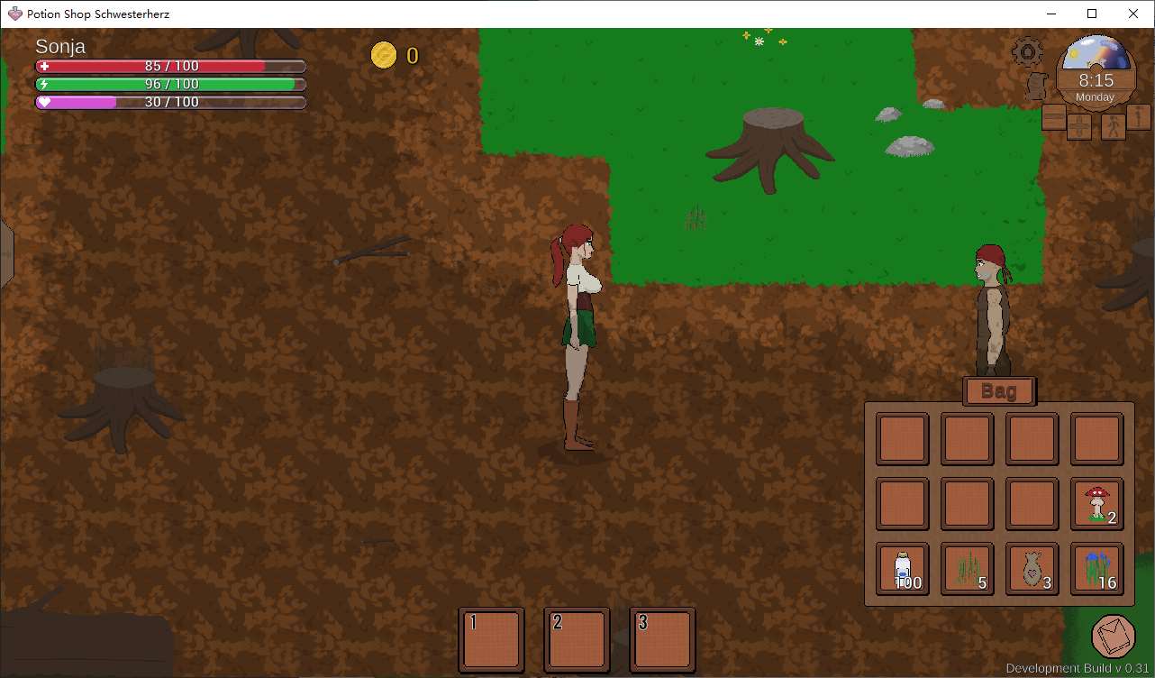Expand the left edge side panel tab

point(6,254)
